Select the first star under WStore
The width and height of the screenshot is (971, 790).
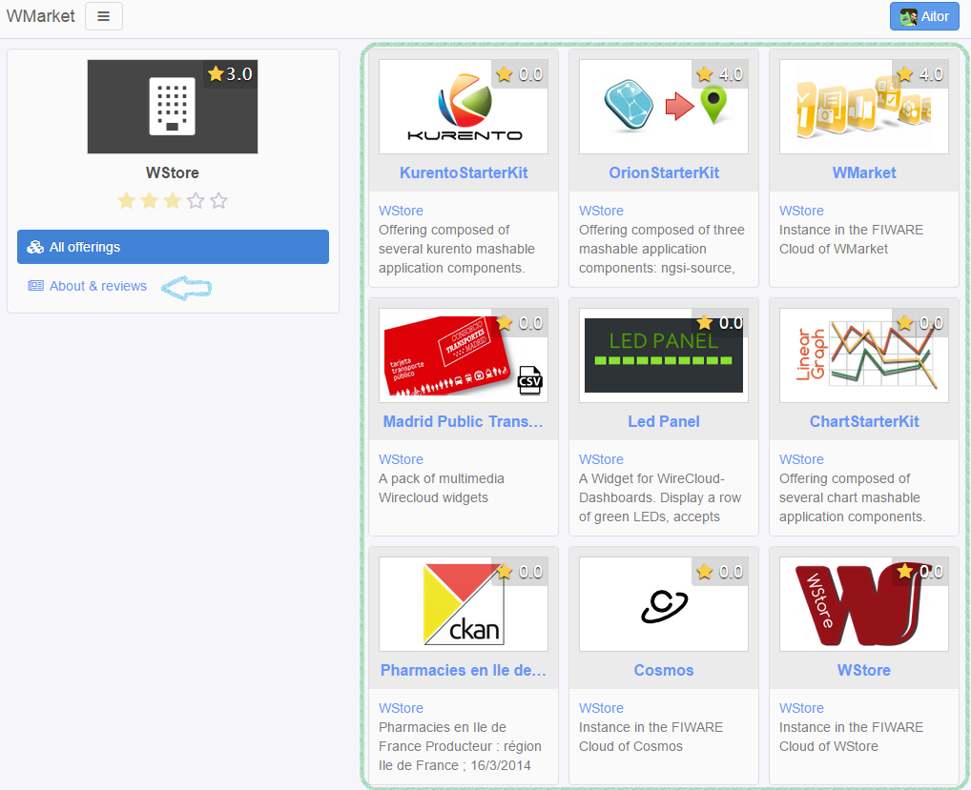(x=126, y=200)
